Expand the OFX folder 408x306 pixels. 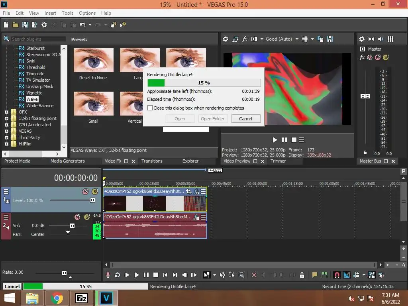[6, 112]
